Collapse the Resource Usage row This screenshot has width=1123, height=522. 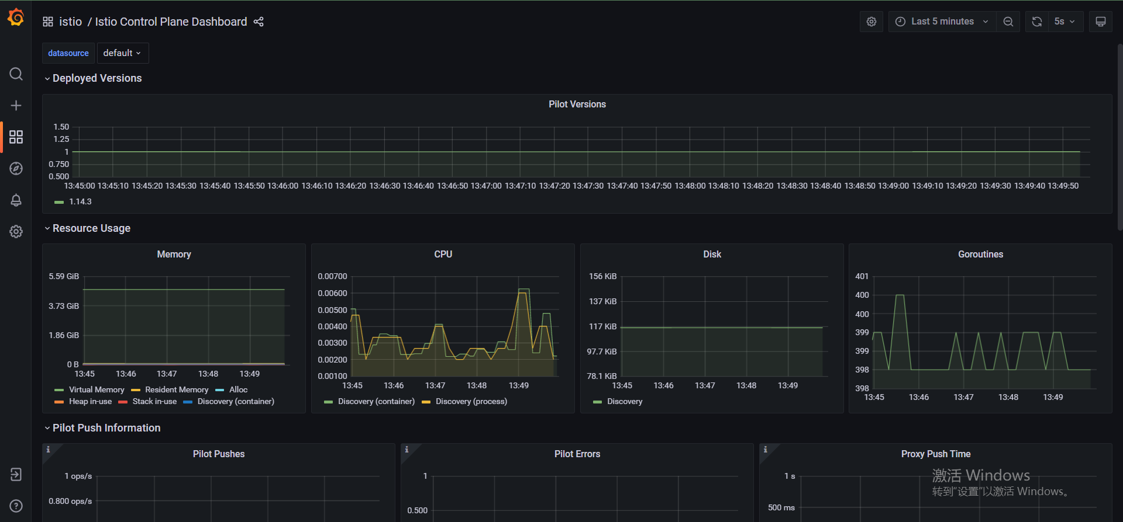tap(87, 228)
